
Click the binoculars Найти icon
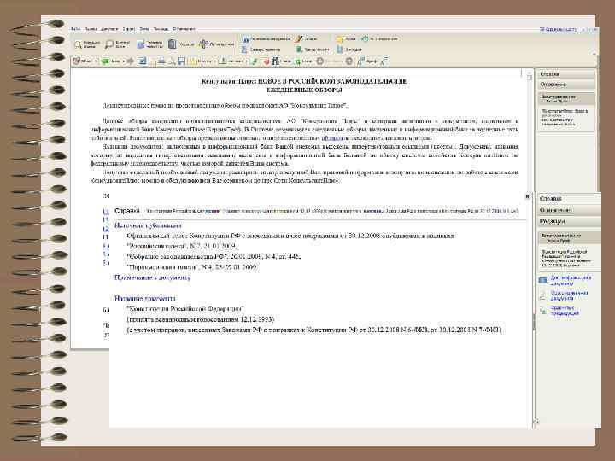(281, 61)
